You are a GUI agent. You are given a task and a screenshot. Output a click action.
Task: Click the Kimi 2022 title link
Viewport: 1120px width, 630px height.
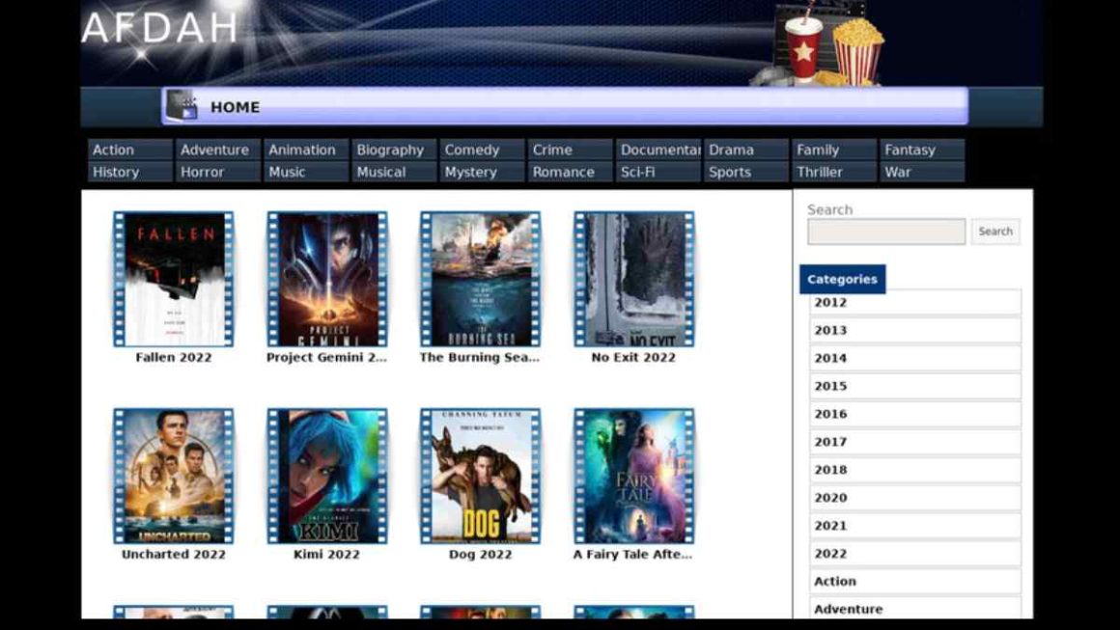(326, 555)
